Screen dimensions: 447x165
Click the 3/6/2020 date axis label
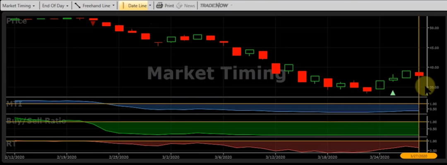point(223,157)
